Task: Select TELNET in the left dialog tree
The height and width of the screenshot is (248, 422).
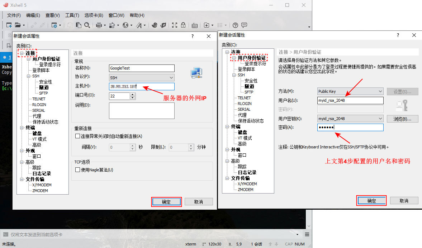Action: click(39, 99)
